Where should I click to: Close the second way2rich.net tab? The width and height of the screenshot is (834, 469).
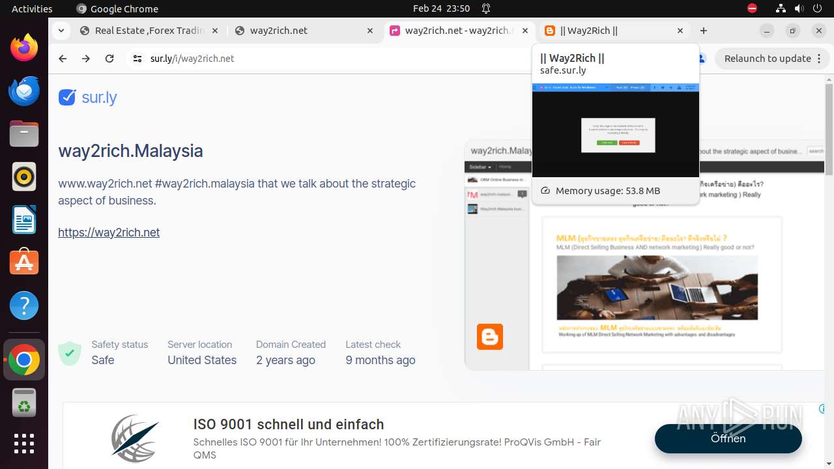click(x=370, y=31)
